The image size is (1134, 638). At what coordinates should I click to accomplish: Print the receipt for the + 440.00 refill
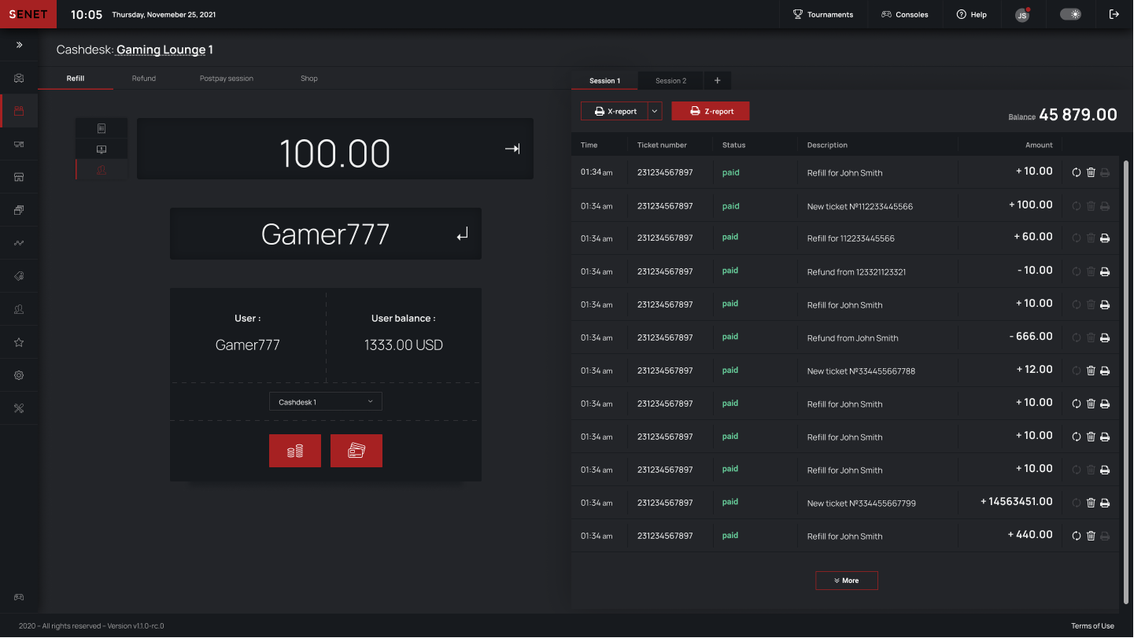click(1106, 536)
